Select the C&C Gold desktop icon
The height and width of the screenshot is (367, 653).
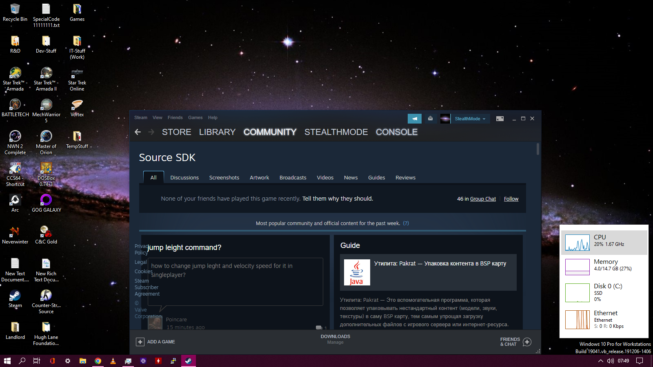(x=46, y=235)
